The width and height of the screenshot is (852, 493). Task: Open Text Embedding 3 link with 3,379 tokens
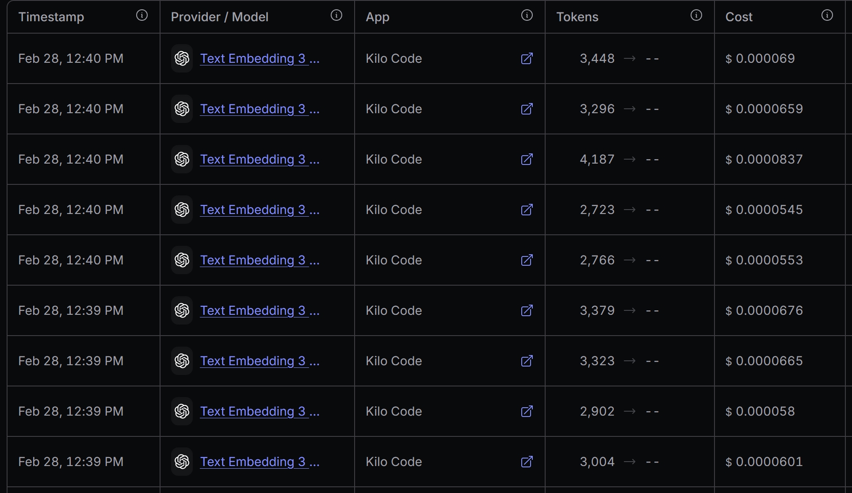click(259, 310)
